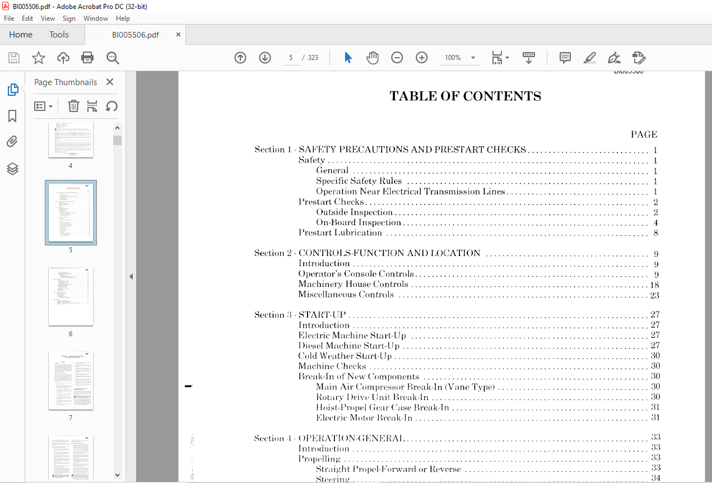
Task: Click the scrolling mode keyboard icon
Action: pos(529,58)
